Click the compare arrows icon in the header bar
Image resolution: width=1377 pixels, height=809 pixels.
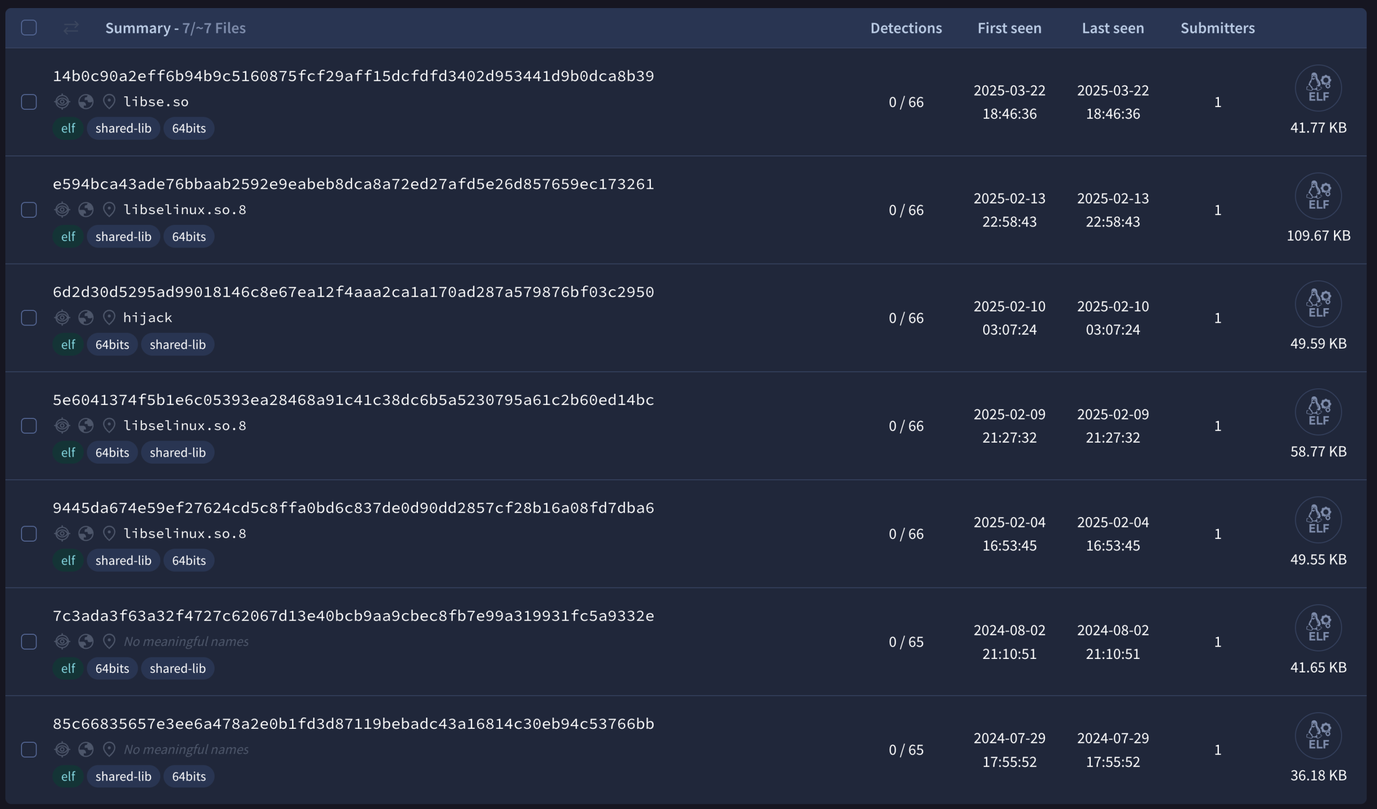coord(70,28)
